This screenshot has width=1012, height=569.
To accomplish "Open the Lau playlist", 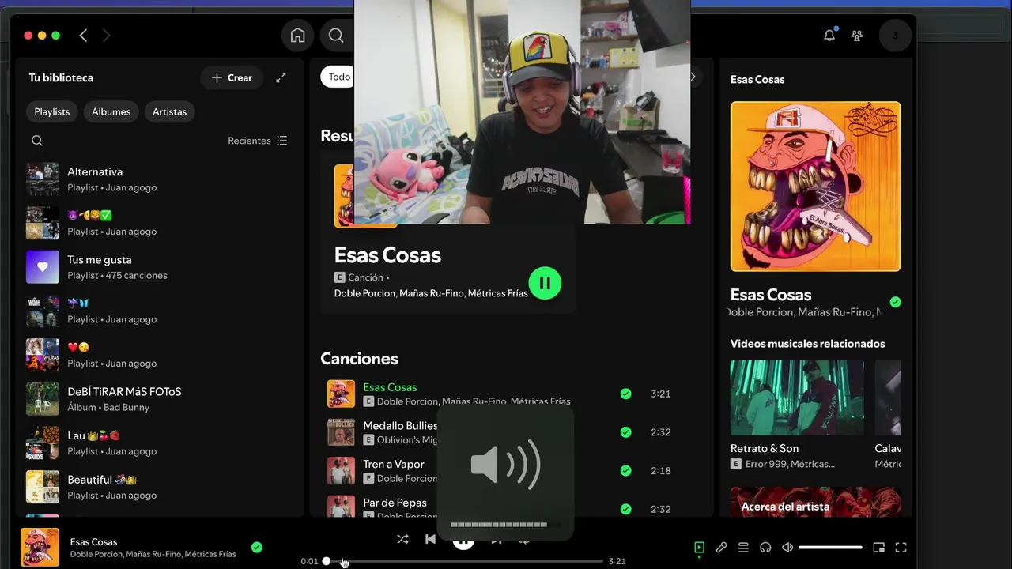I will click(x=158, y=443).
